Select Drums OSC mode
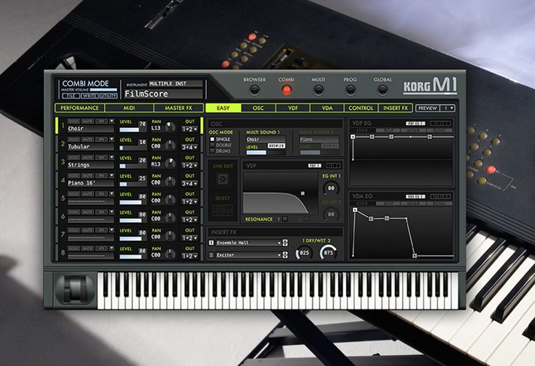Image resolution: width=535 pixels, height=366 pixels. tap(212, 151)
